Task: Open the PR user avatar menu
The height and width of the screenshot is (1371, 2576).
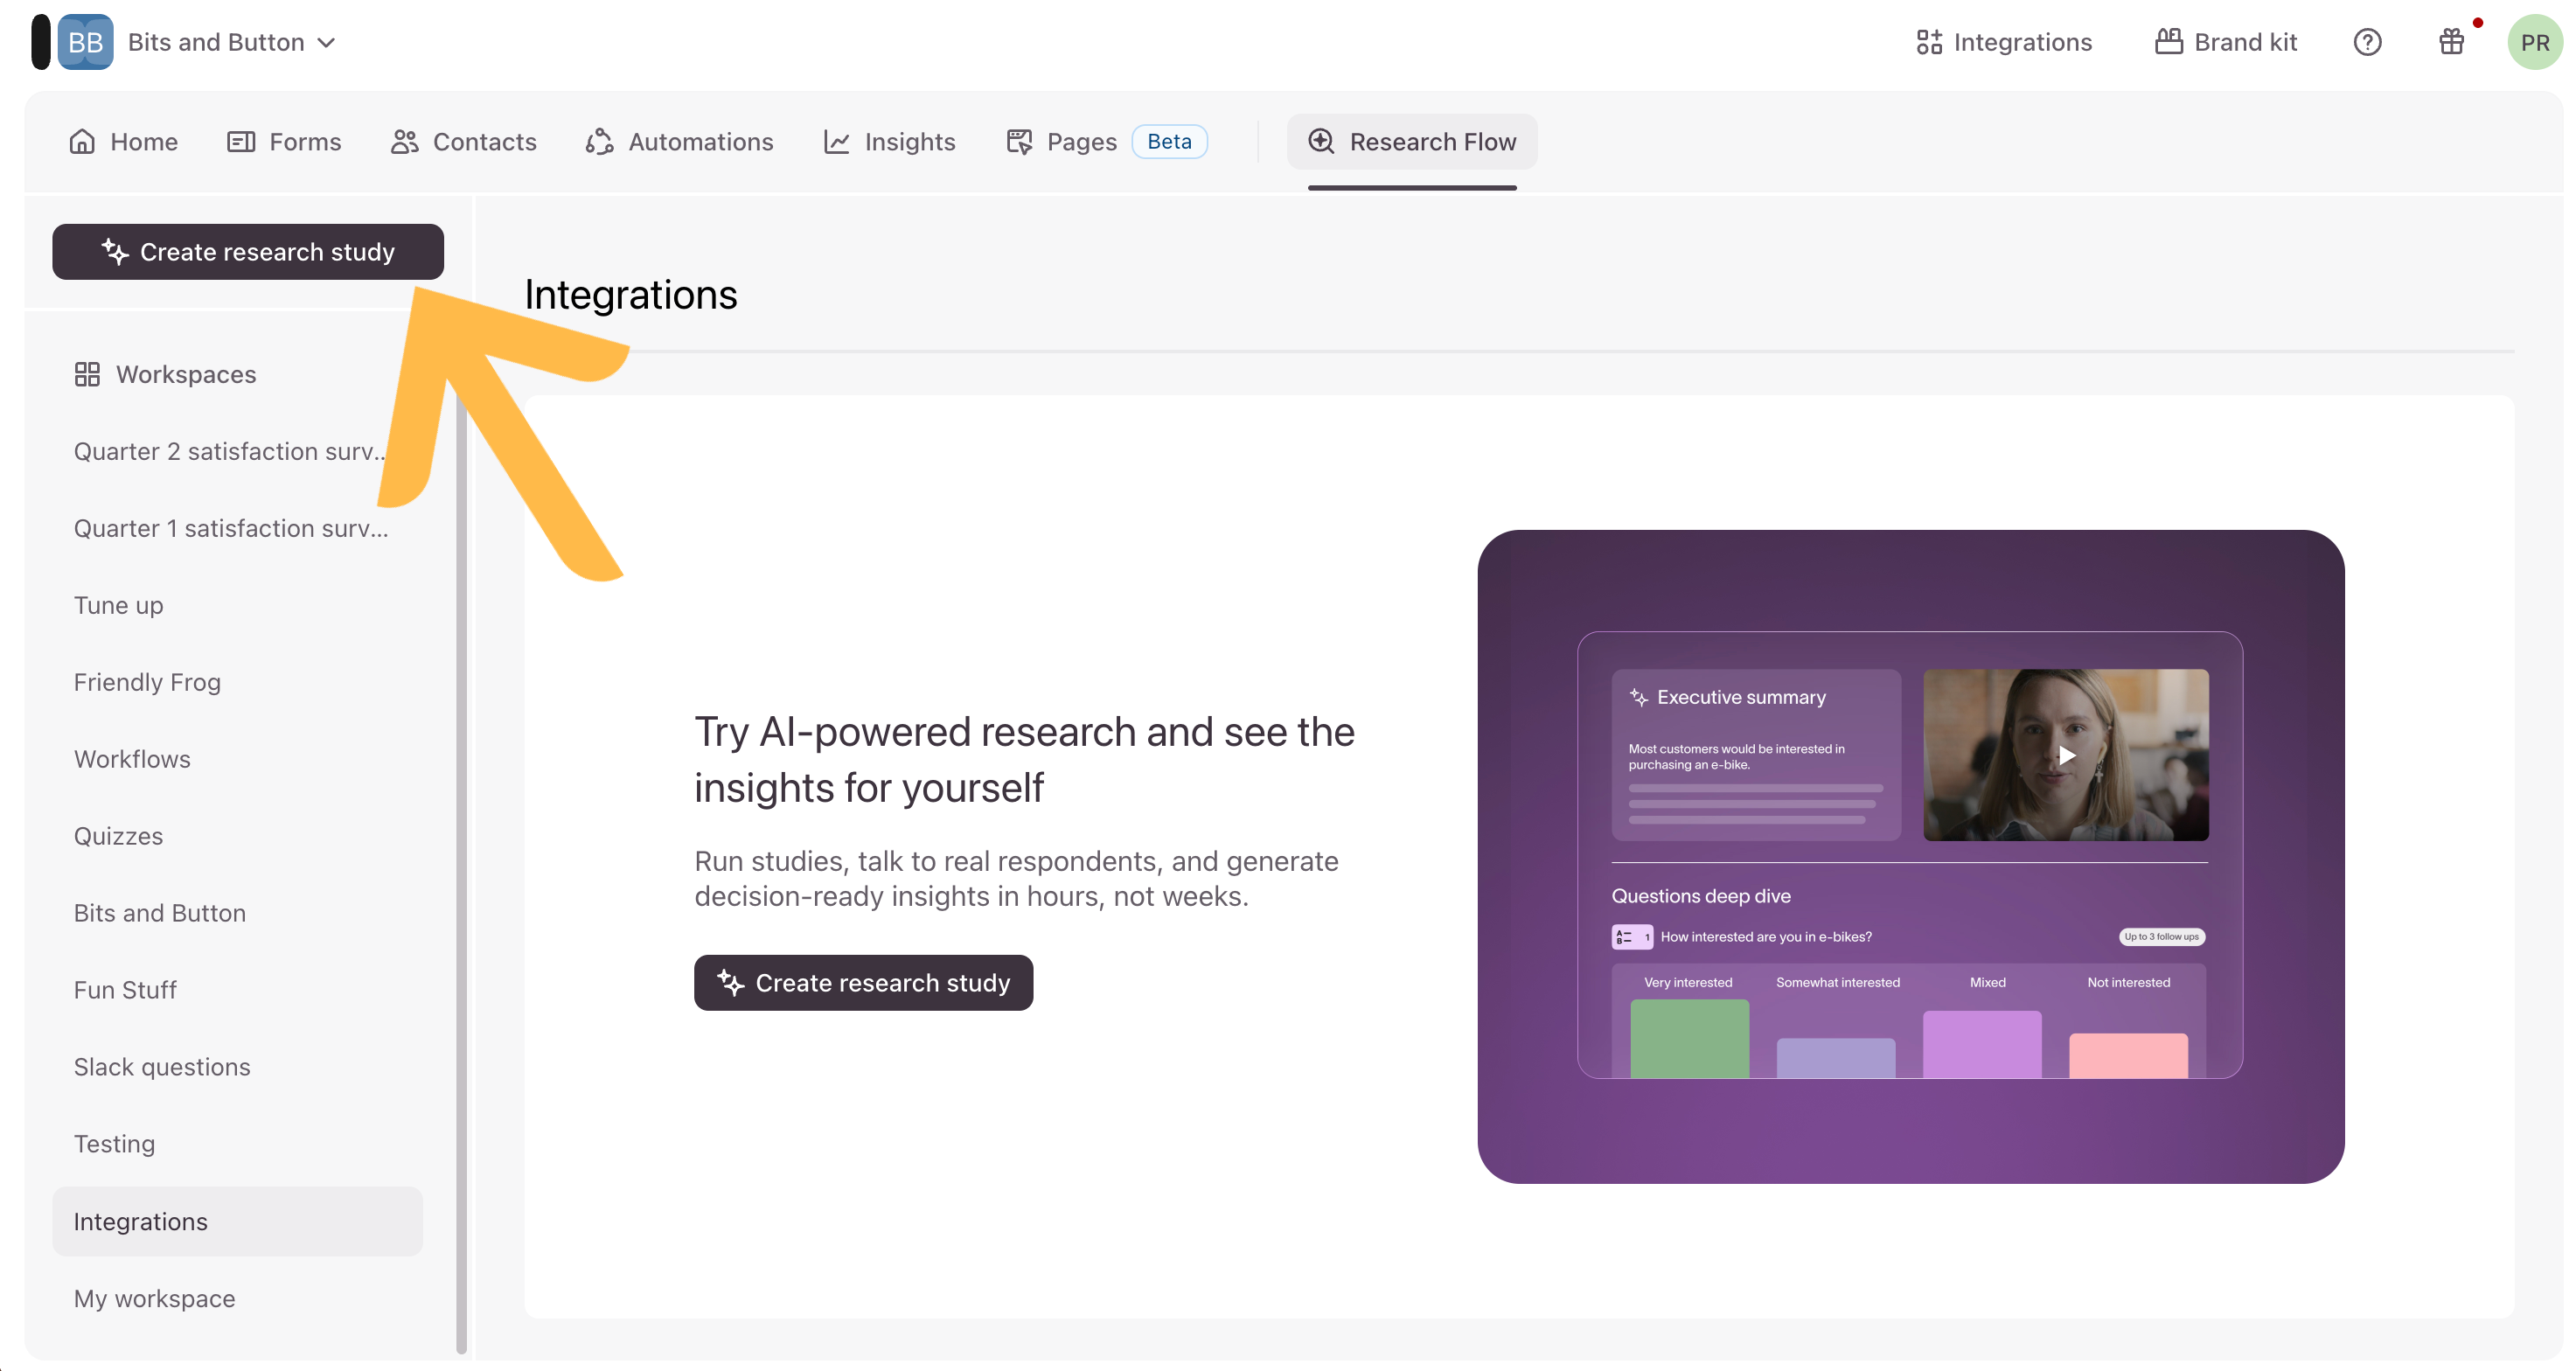Action: pyautogui.click(x=2534, y=42)
